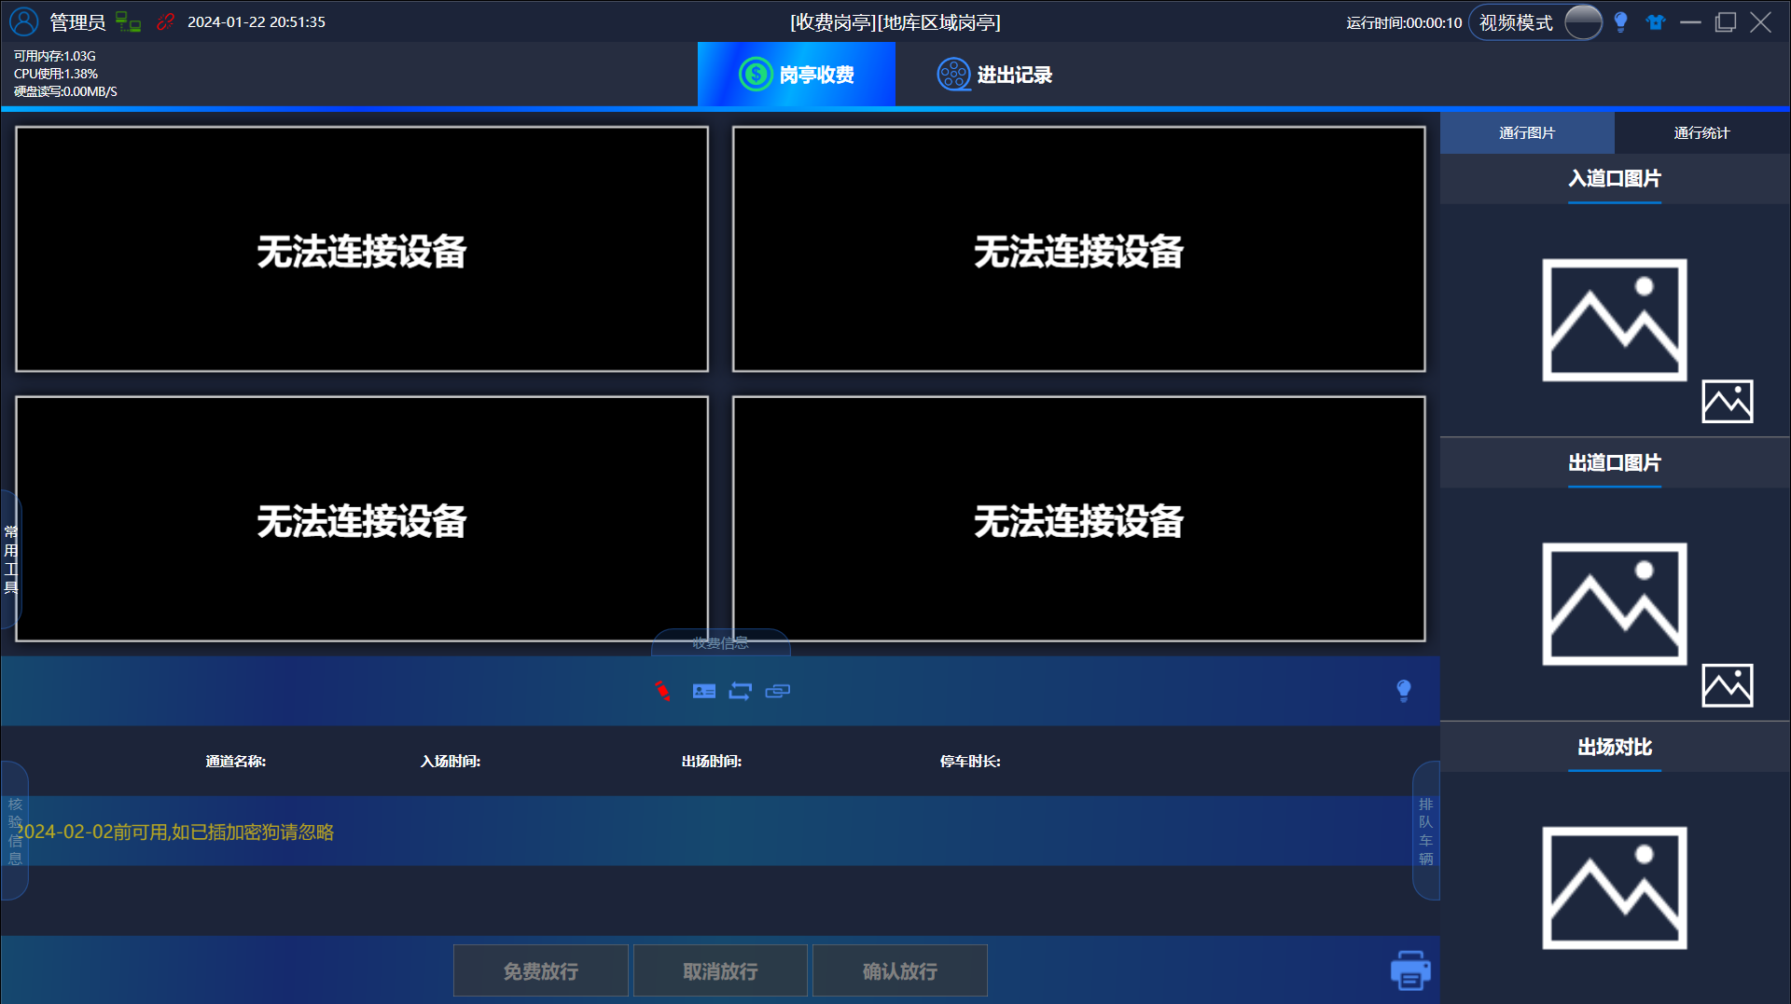Click the green network connection status icon
Viewport: 1791px width, 1004px height.
128,21
